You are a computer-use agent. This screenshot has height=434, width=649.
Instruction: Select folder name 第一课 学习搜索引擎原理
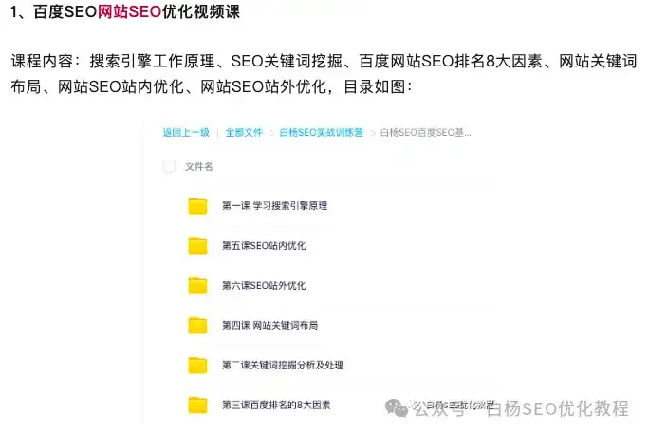pyautogui.click(x=275, y=206)
